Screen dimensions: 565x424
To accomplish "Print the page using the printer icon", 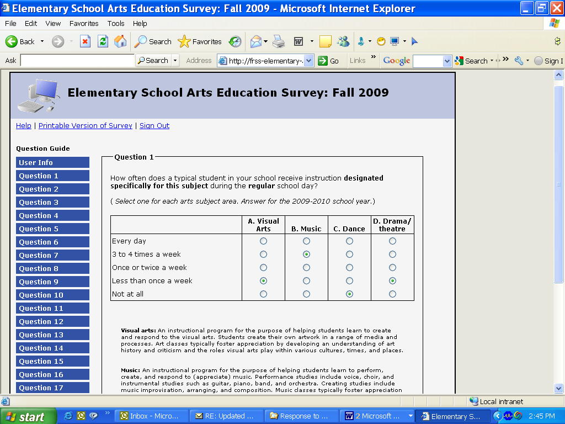I will [279, 41].
